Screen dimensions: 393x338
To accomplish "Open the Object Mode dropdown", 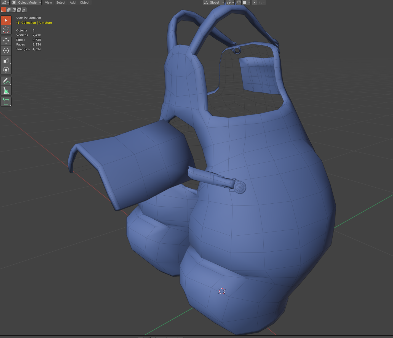I will point(26,2).
